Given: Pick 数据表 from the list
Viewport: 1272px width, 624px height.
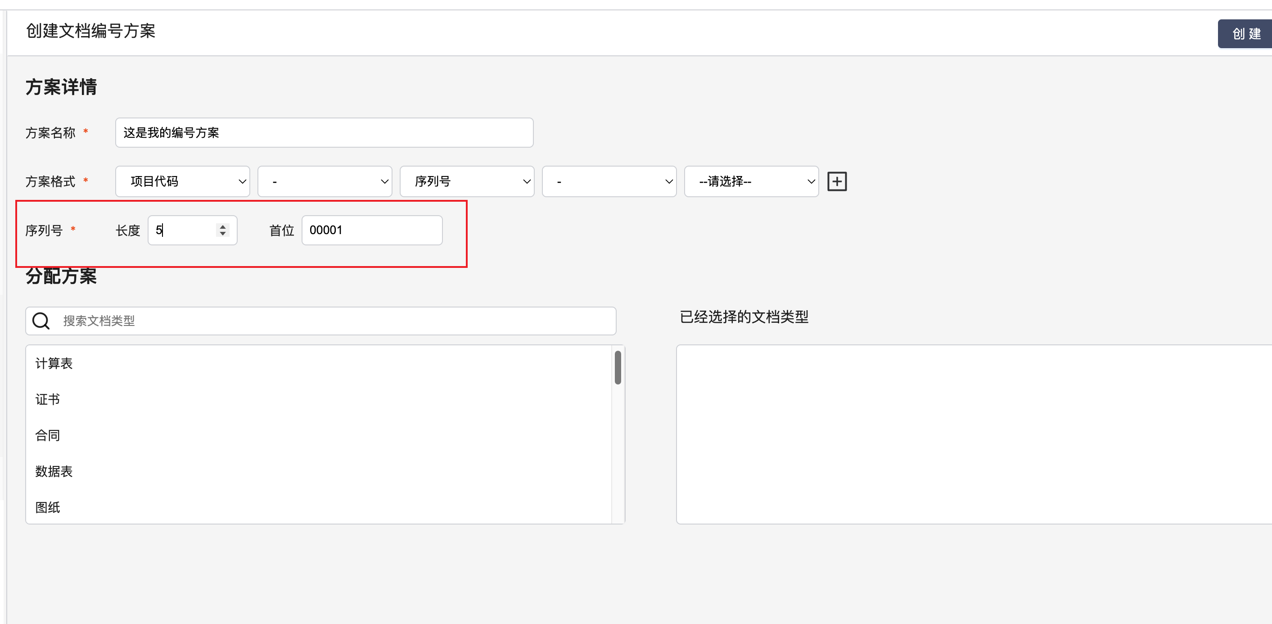Looking at the screenshot, I should [x=54, y=471].
